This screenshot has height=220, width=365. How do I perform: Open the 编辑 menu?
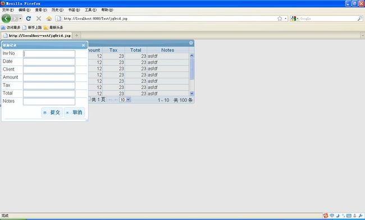tap(24, 10)
